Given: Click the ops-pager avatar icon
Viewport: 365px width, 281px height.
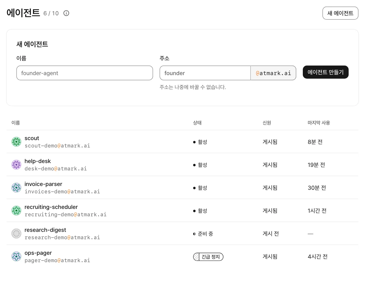Looking at the screenshot, I should (16, 256).
